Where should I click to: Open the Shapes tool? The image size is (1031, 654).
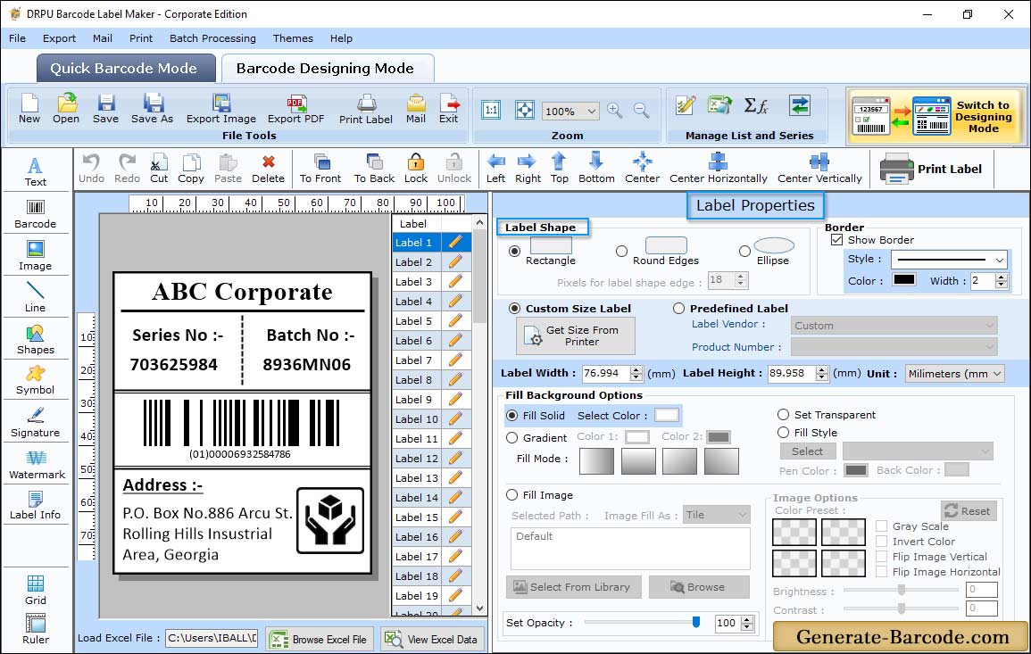36,340
